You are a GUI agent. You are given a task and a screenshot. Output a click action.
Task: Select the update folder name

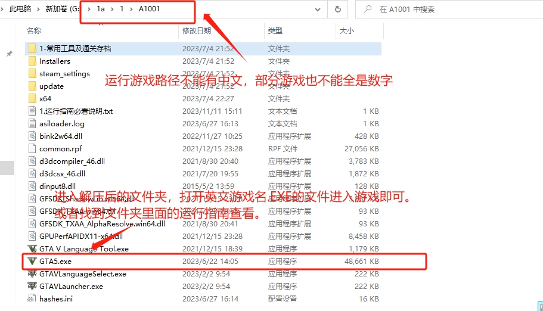[x=52, y=86]
